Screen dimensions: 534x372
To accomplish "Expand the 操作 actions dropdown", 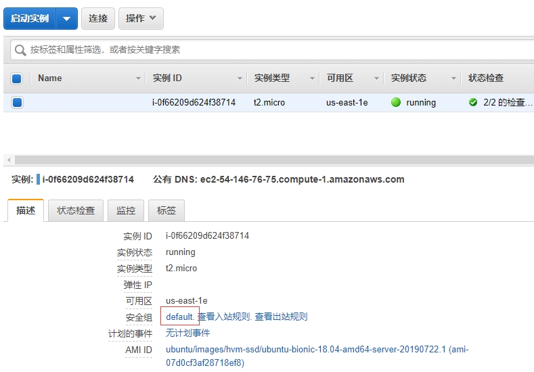I will 141,19.
